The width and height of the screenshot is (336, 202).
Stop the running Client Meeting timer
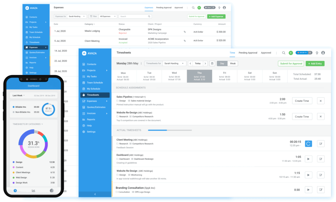[x=308, y=143]
